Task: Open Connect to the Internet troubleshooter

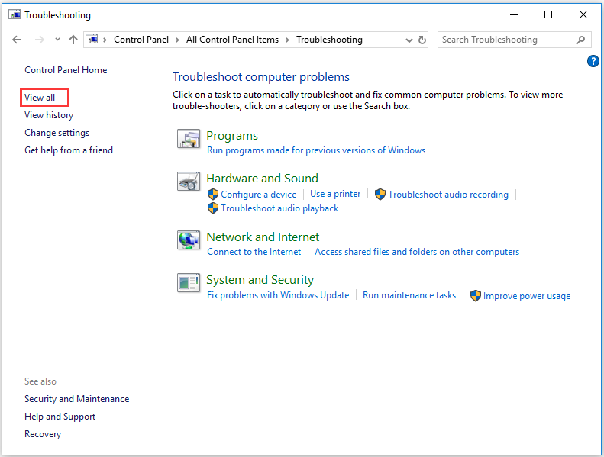Action: tap(254, 252)
